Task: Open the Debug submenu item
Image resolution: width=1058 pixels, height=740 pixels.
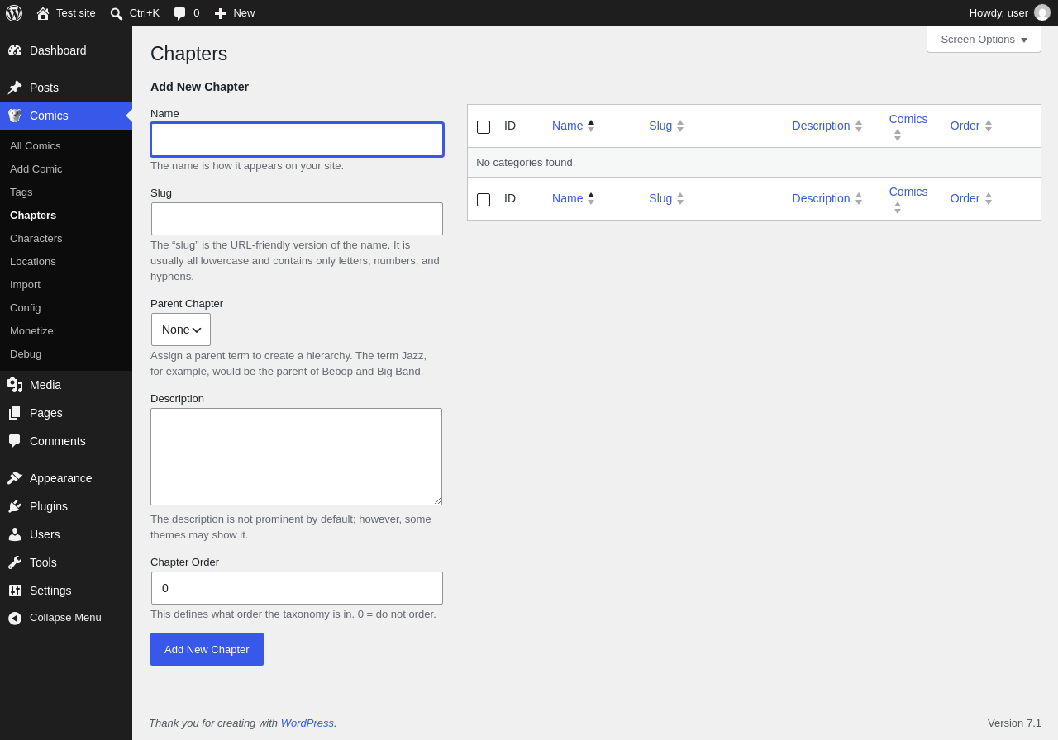Action: click(66, 353)
